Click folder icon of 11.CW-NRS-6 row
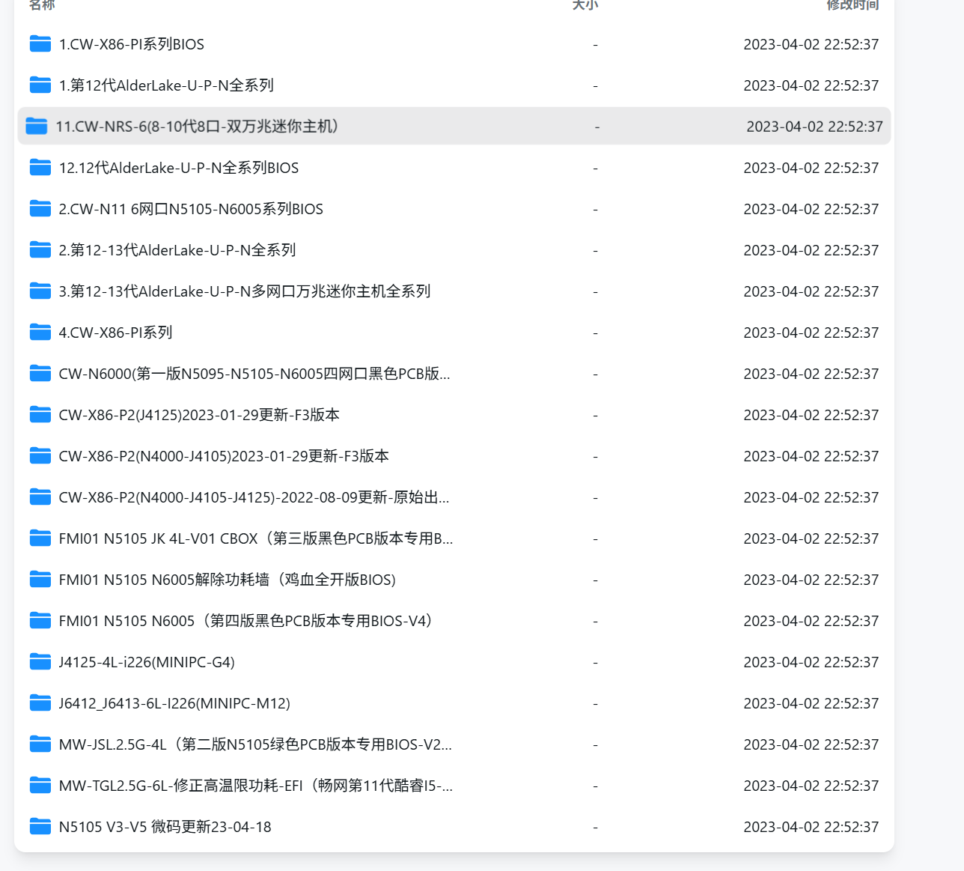 point(37,127)
